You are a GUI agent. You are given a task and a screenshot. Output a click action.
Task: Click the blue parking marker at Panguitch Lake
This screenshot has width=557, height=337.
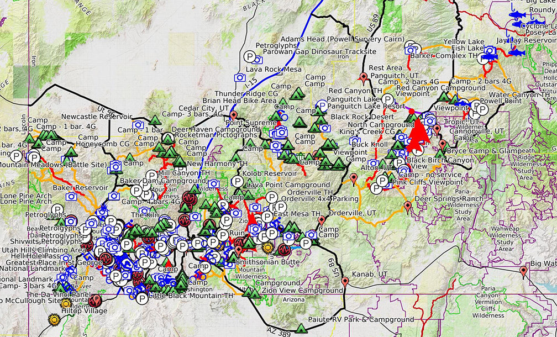322,104
